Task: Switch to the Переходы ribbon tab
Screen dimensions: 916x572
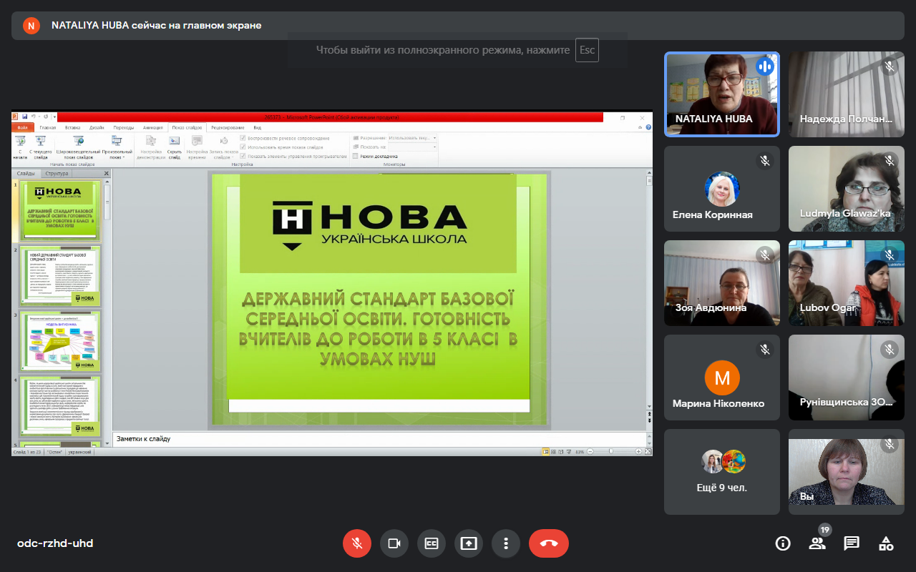Action: (x=123, y=127)
